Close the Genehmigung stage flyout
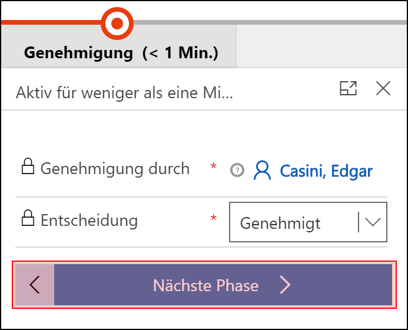This screenshot has width=408, height=330. pos(383,88)
